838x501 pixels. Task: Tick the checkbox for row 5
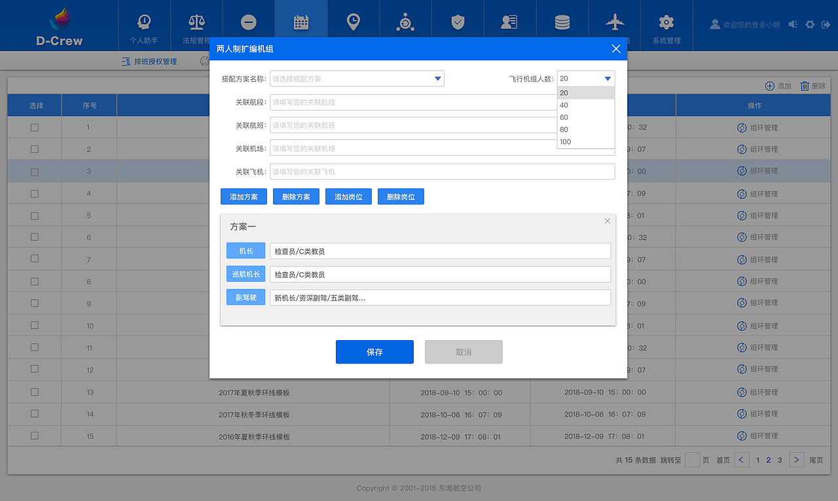click(35, 216)
